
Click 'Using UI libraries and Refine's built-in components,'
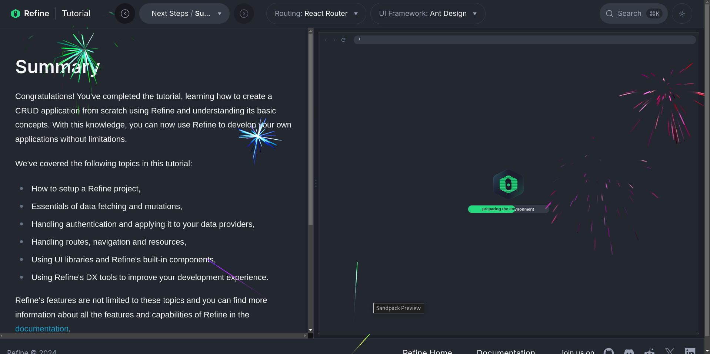(124, 260)
